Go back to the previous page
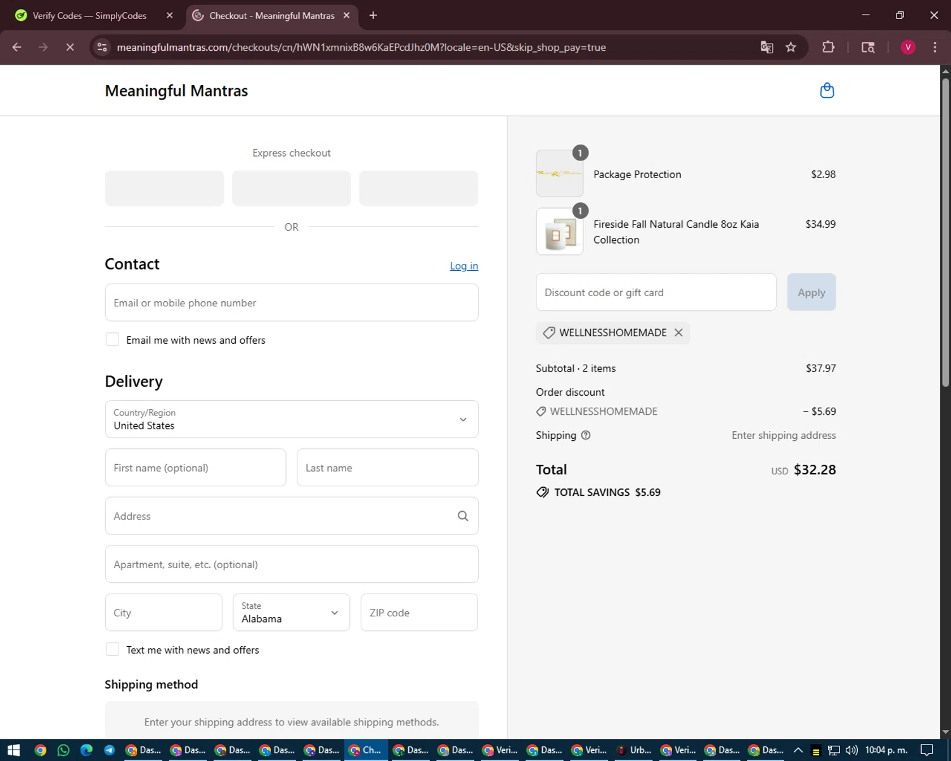 click(x=17, y=48)
